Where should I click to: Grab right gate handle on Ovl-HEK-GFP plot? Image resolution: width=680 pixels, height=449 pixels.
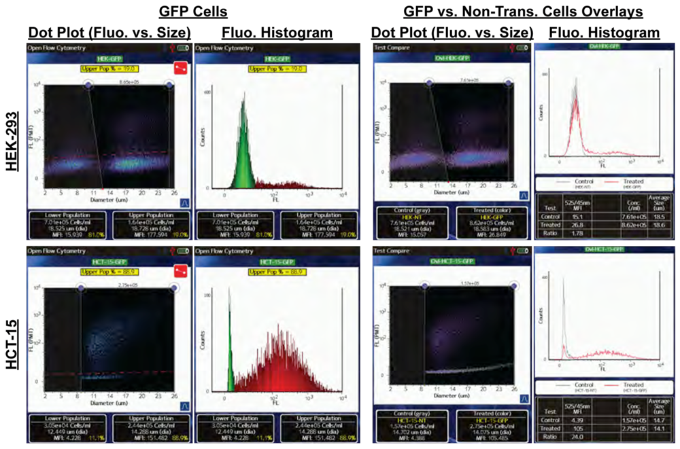click(509, 83)
